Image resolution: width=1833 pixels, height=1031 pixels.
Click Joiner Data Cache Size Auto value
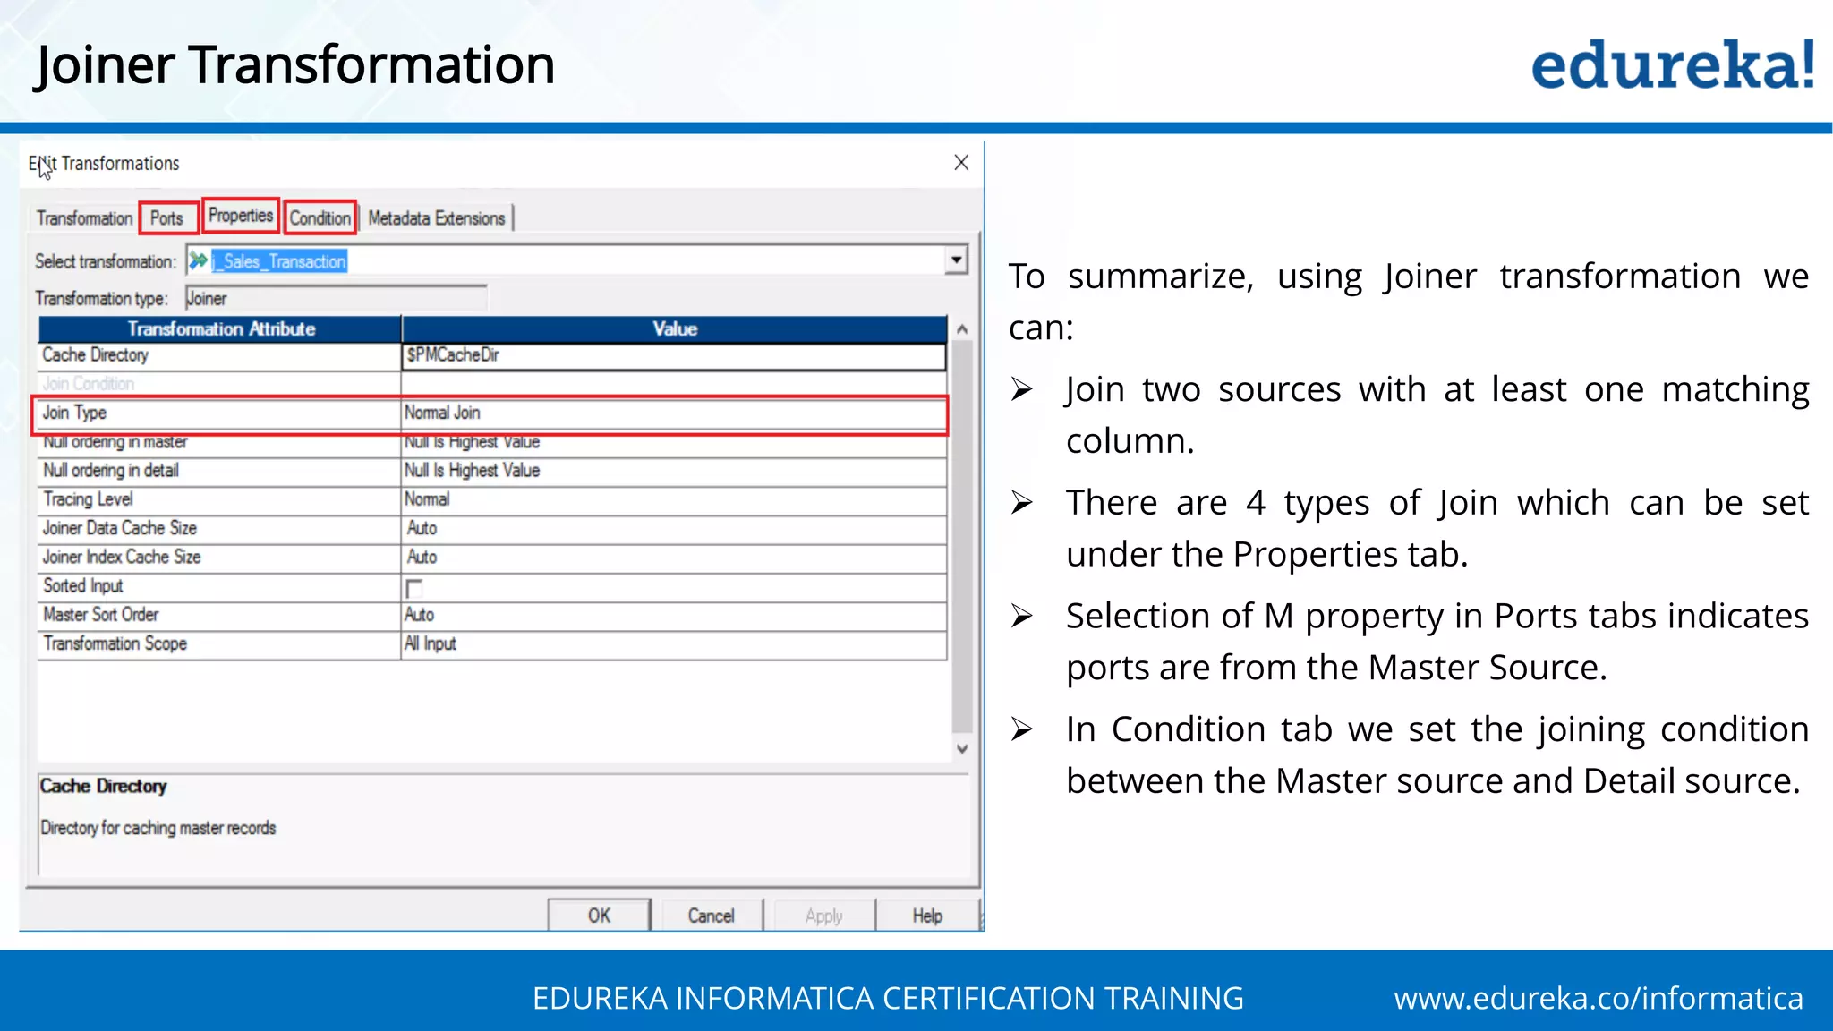(x=674, y=528)
